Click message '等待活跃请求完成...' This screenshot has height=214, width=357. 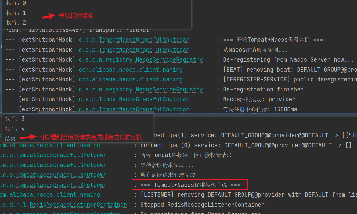point(167,165)
